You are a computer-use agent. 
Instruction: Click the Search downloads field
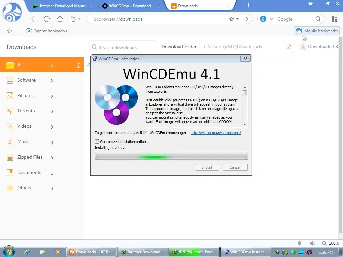tap(123, 47)
